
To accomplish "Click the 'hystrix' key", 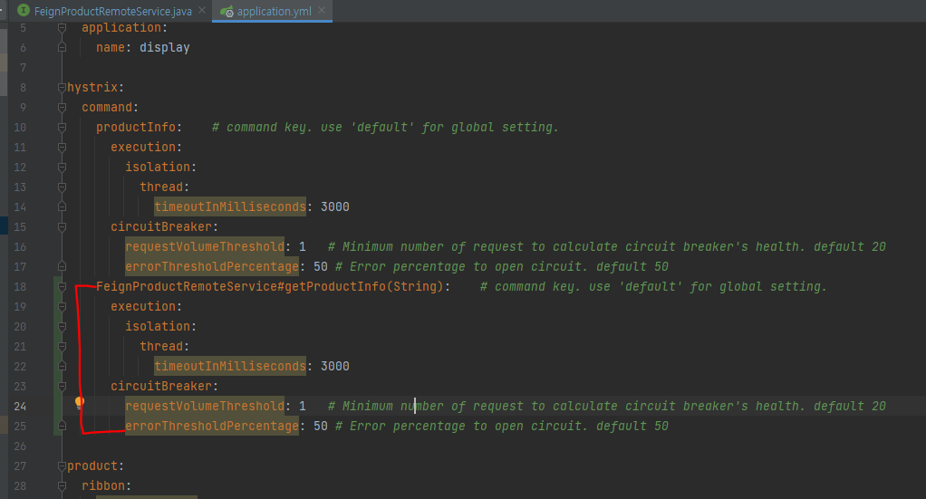I will [92, 88].
